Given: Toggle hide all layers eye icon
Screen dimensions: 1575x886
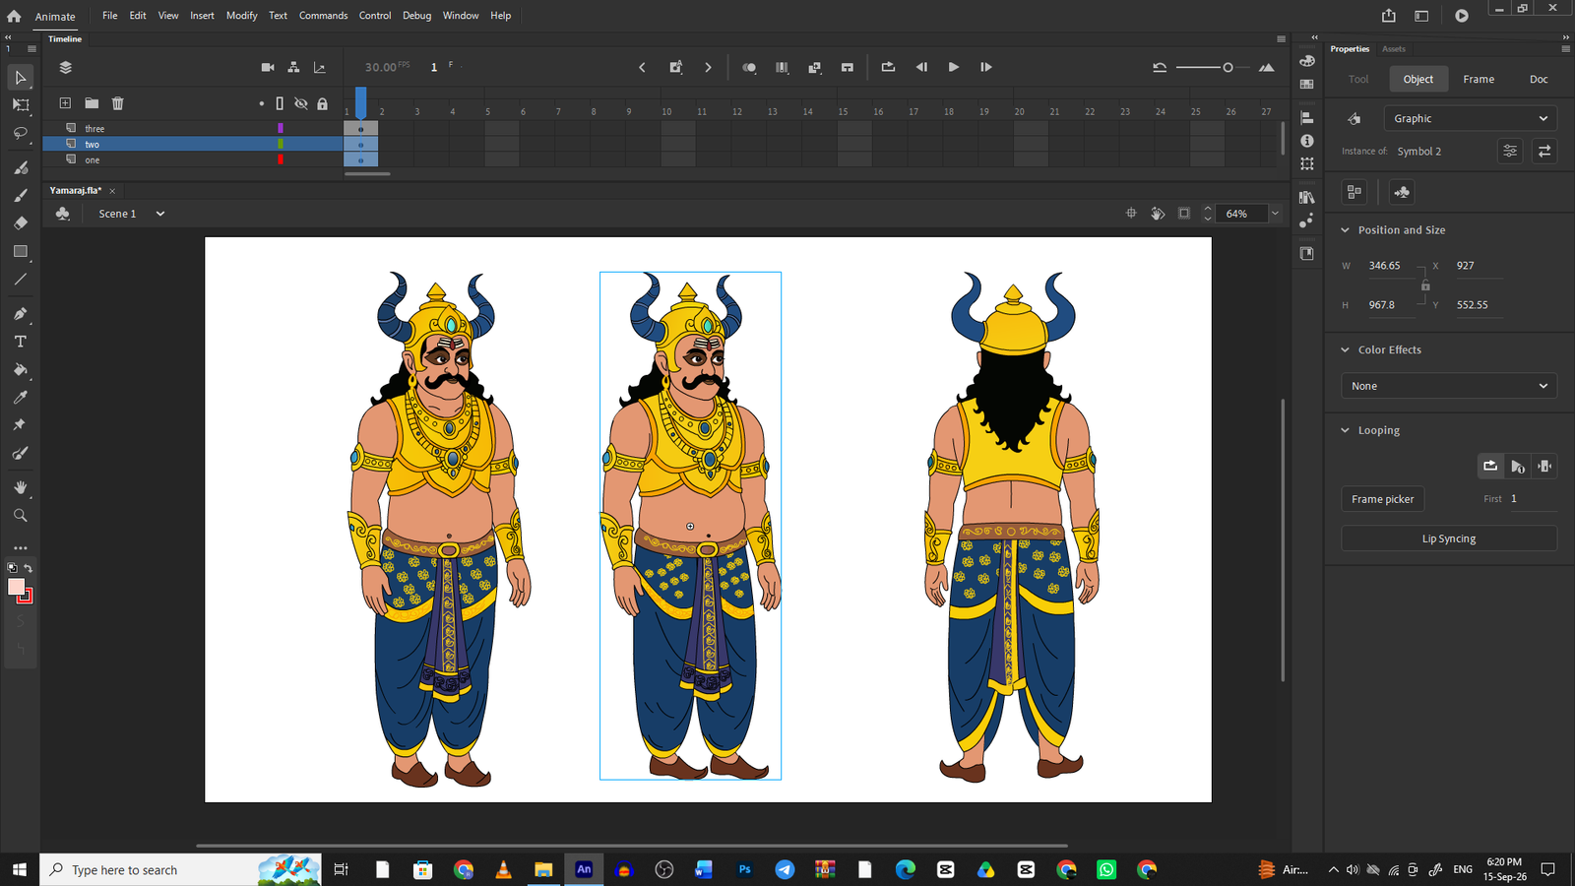Looking at the screenshot, I should click(301, 103).
